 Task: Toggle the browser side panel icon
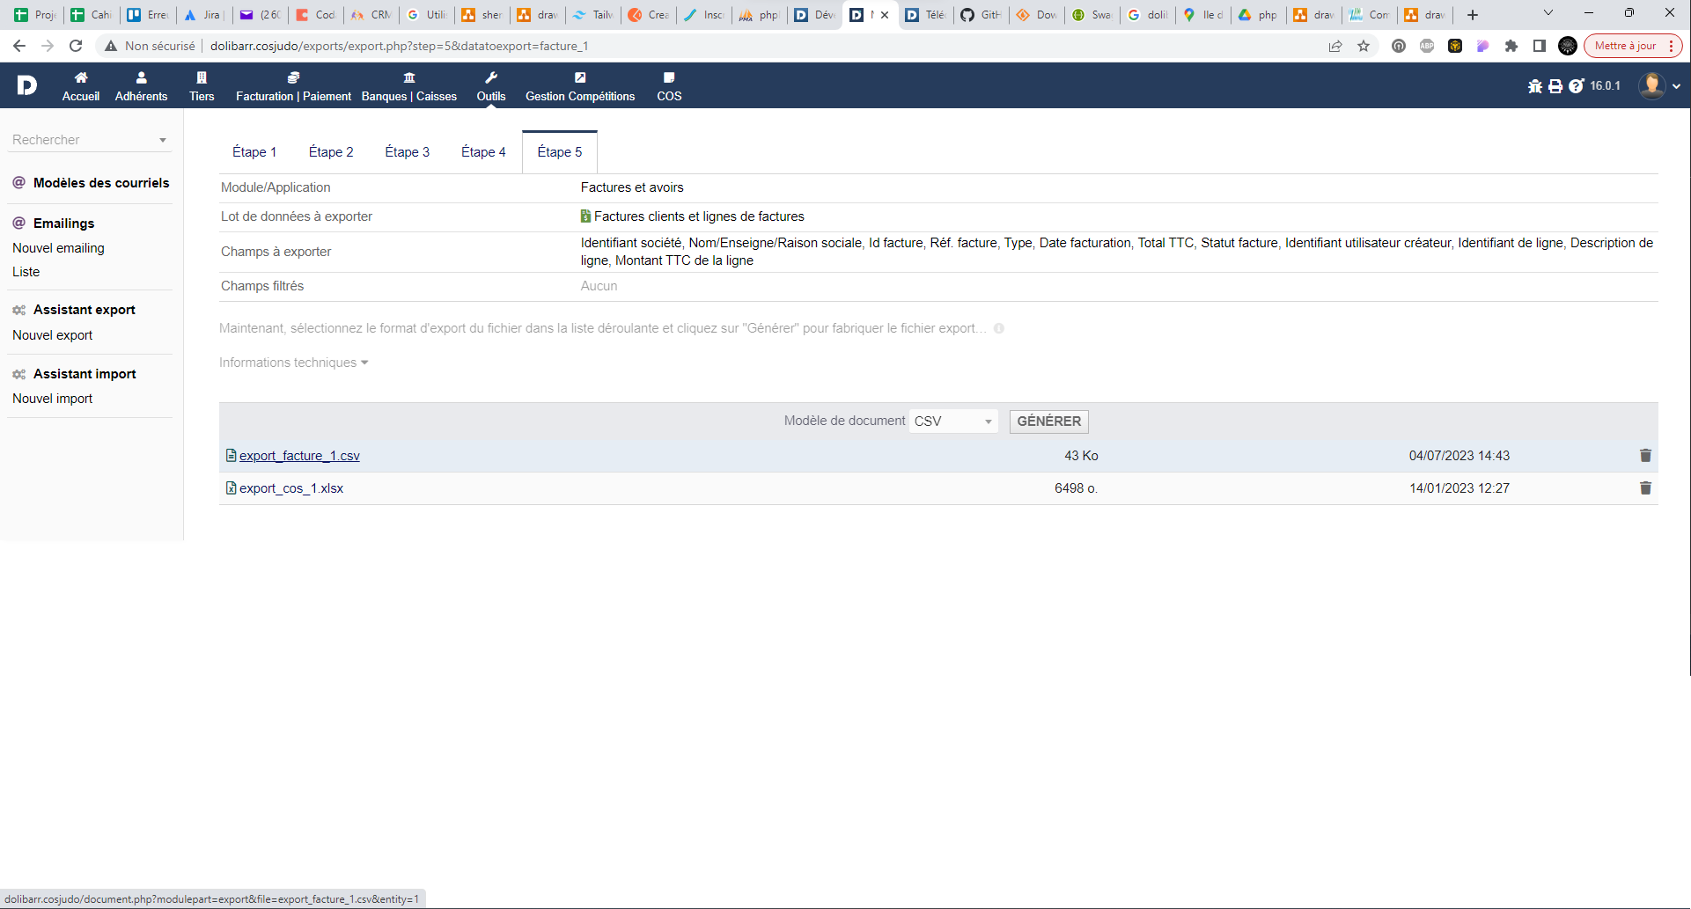pos(1540,46)
